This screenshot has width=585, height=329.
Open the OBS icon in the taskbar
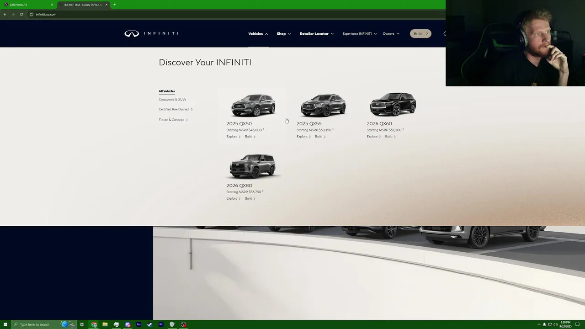183,324
